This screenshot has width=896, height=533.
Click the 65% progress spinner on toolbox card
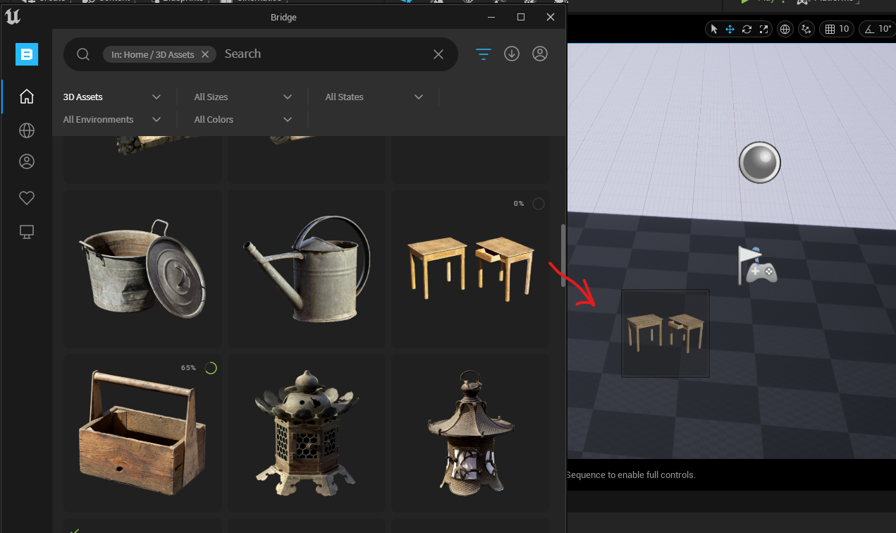click(211, 367)
